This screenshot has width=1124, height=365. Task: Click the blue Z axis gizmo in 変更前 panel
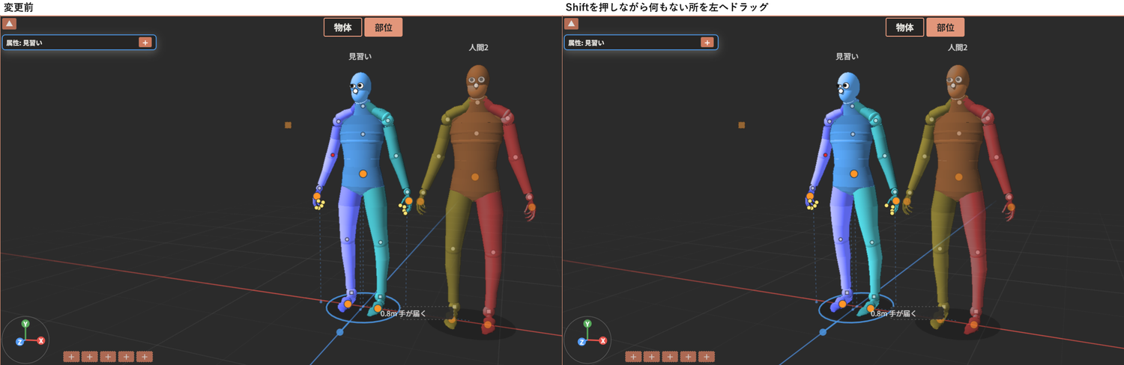click(19, 342)
